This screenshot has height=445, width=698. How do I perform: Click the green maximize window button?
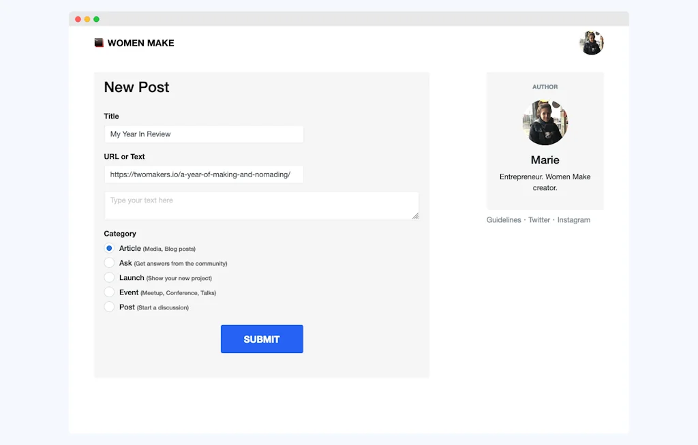point(96,19)
